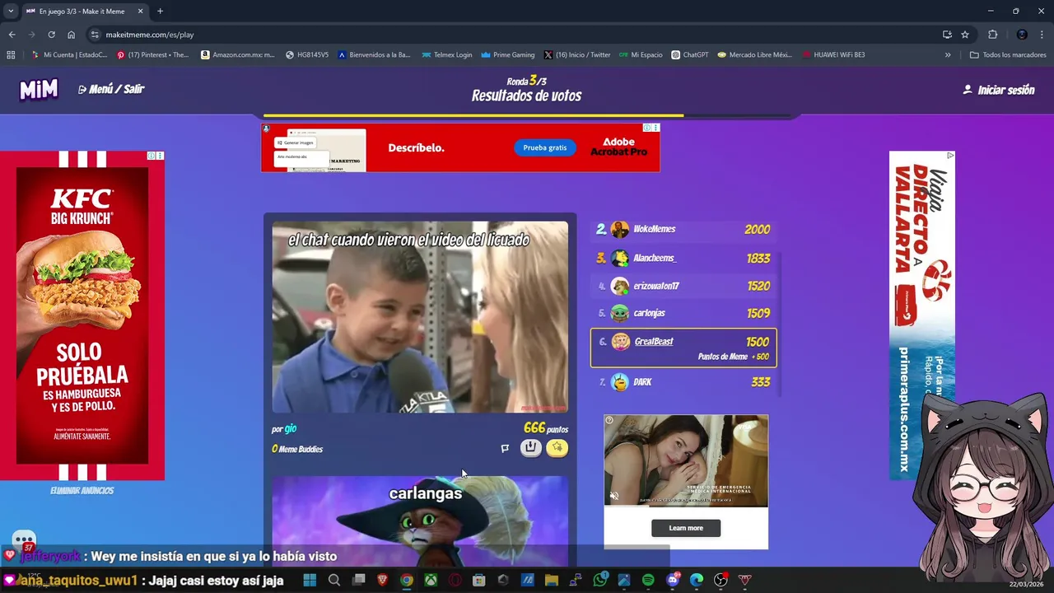The image size is (1054, 593).
Task: Open Menú / Salir
Action: coord(111,89)
